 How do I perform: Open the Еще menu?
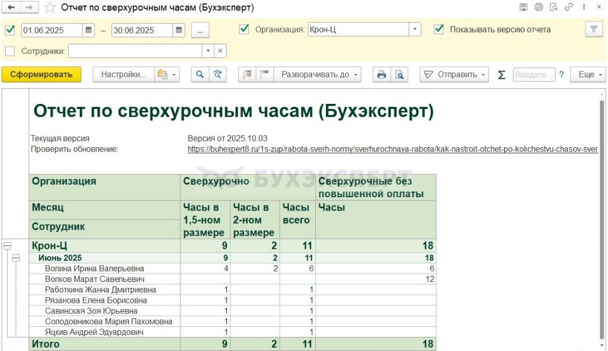588,75
